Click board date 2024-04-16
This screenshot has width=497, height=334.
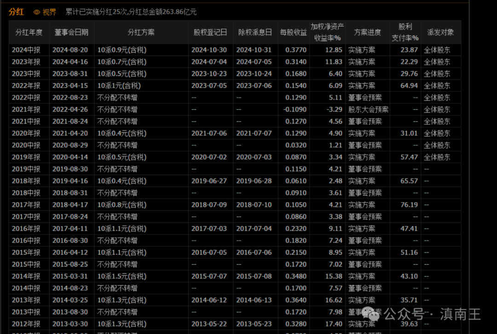coord(70,62)
